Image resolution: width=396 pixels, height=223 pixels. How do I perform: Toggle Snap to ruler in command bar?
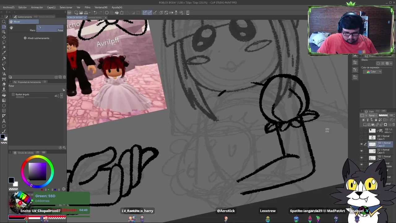pos(145,13)
